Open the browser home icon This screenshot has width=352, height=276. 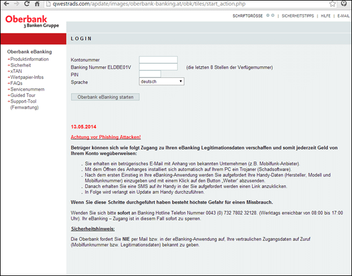(37, 4)
